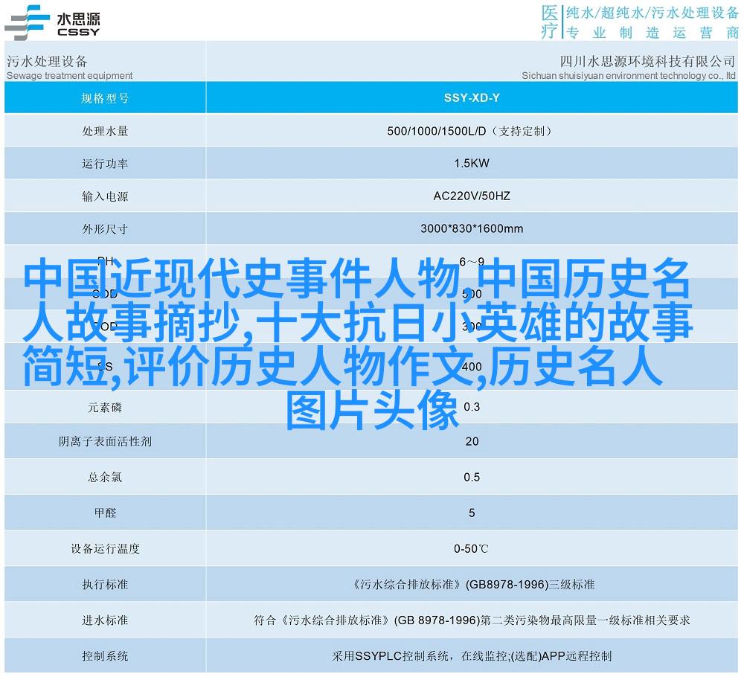Click the 运行功率 row label

pyautogui.click(x=105, y=164)
